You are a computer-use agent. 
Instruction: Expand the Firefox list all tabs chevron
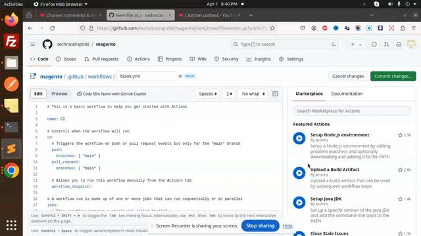371,15
